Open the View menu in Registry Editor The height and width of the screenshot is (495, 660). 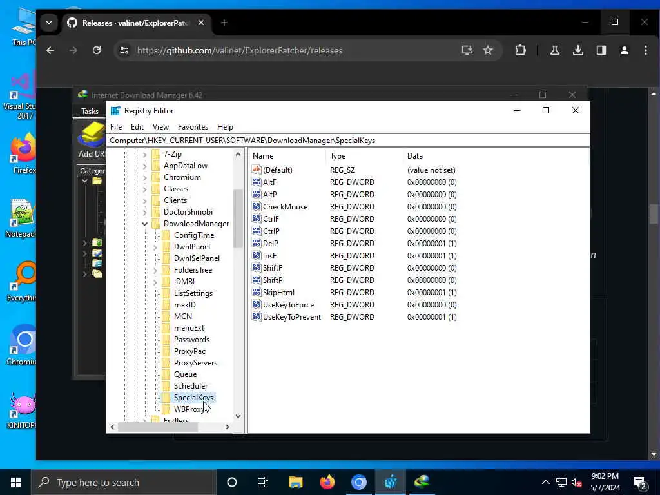tap(160, 127)
